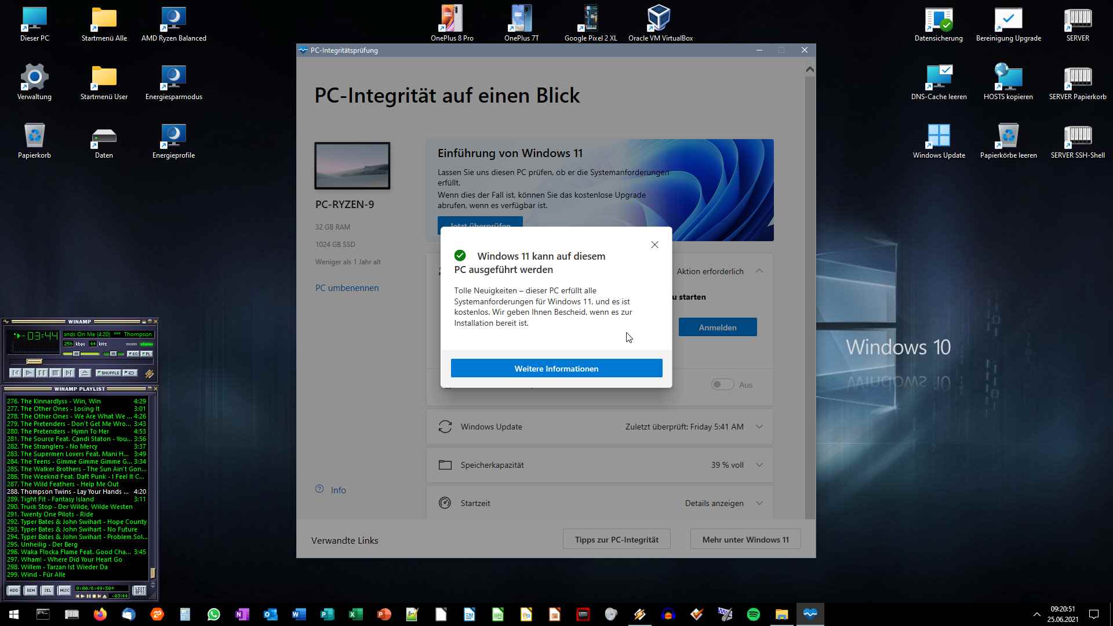Open Windows Start menu
1113x626 pixels.
(x=14, y=614)
